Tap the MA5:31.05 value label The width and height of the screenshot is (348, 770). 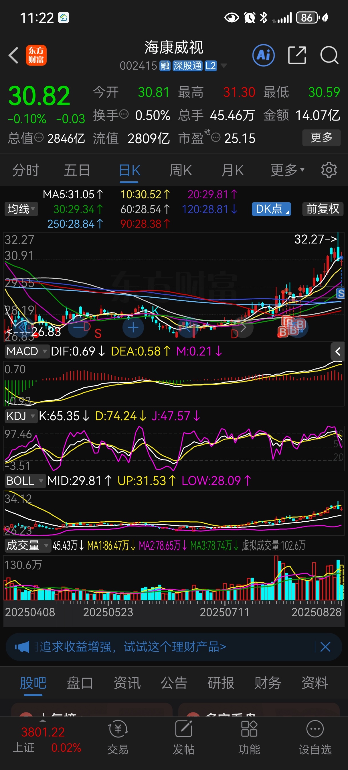coord(73,195)
